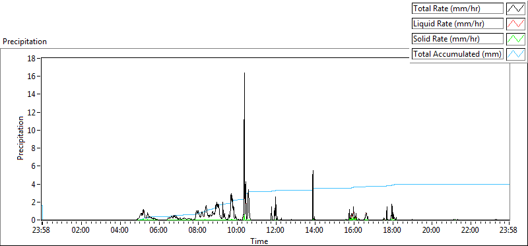
Task: Open the blue Total Accumulated plot style icon
Action: 516,54
